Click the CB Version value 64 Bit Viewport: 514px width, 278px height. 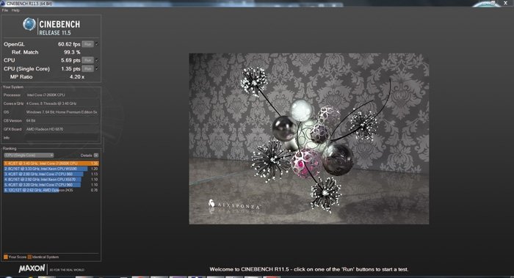[x=31, y=120]
